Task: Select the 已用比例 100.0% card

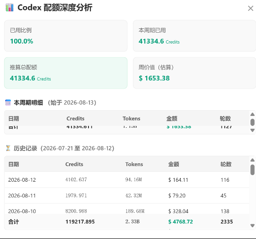Action: (x=66, y=36)
